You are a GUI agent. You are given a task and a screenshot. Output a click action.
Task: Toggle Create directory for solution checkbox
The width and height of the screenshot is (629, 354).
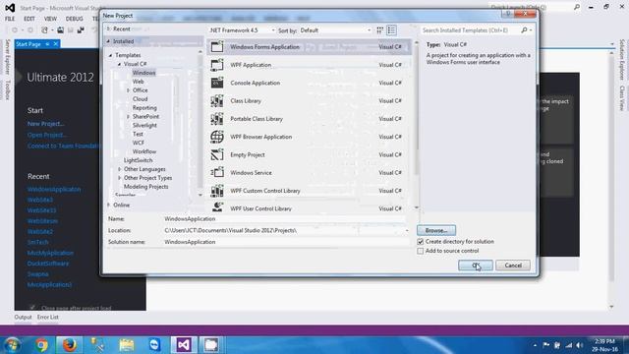421,242
